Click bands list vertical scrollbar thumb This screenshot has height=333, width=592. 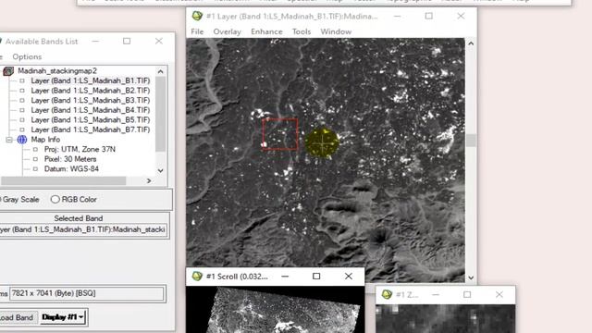pos(160,114)
